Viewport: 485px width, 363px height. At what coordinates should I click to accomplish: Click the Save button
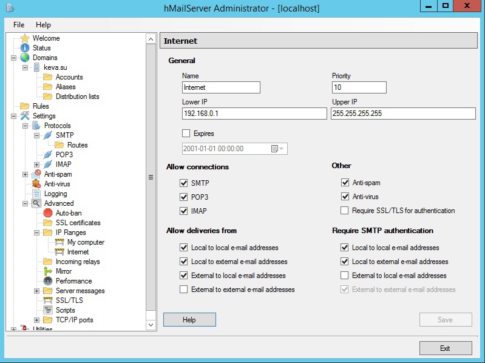click(446, 320)
